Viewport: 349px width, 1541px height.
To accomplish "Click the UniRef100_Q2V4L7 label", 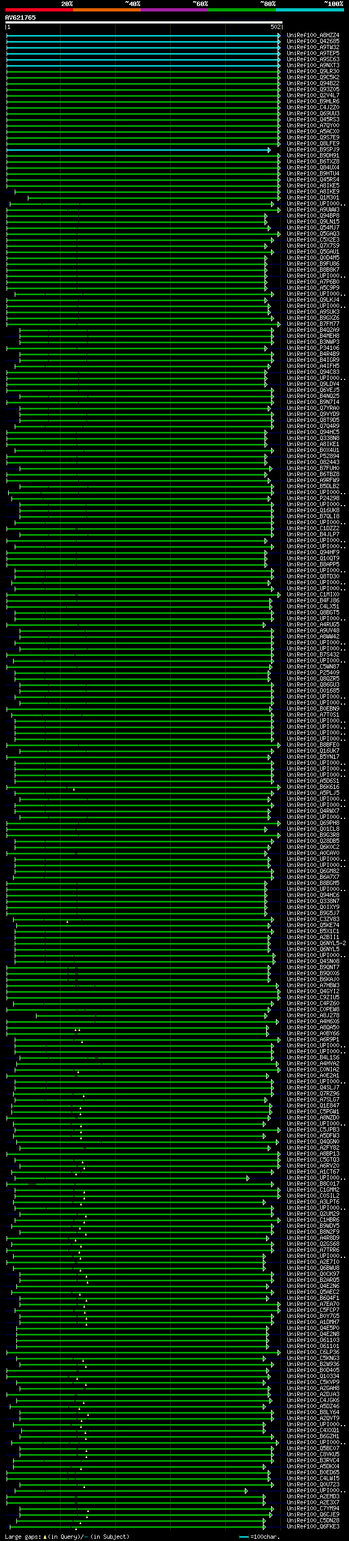I will (313, 95).
